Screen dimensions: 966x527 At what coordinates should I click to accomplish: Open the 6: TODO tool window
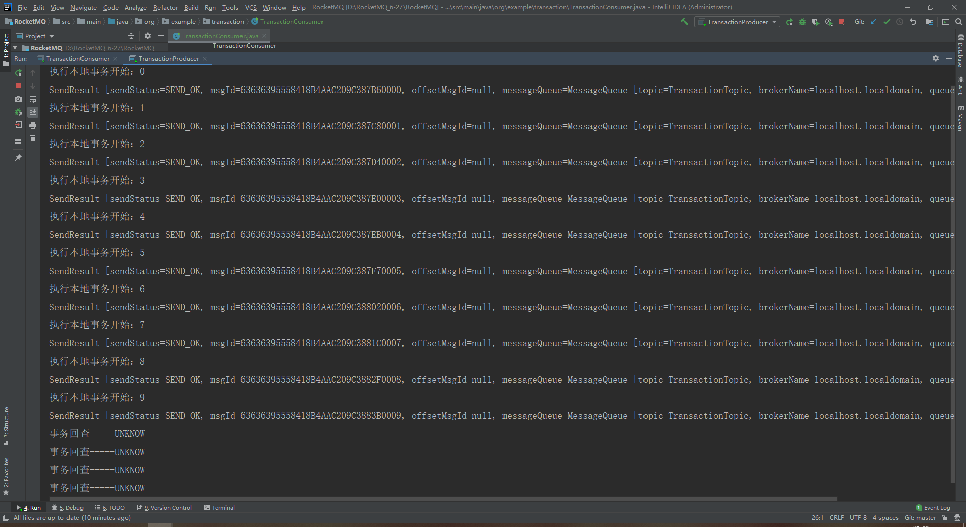point(110,508)
